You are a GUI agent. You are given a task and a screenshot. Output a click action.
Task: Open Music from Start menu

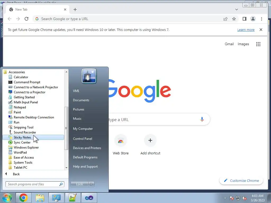pyautogui.click(x=77, y=119)
